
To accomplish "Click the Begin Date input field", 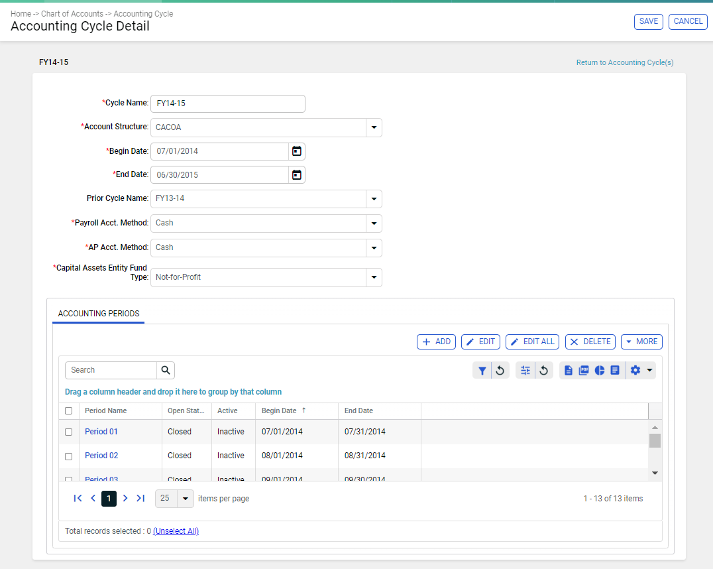I will click(219, 151).
